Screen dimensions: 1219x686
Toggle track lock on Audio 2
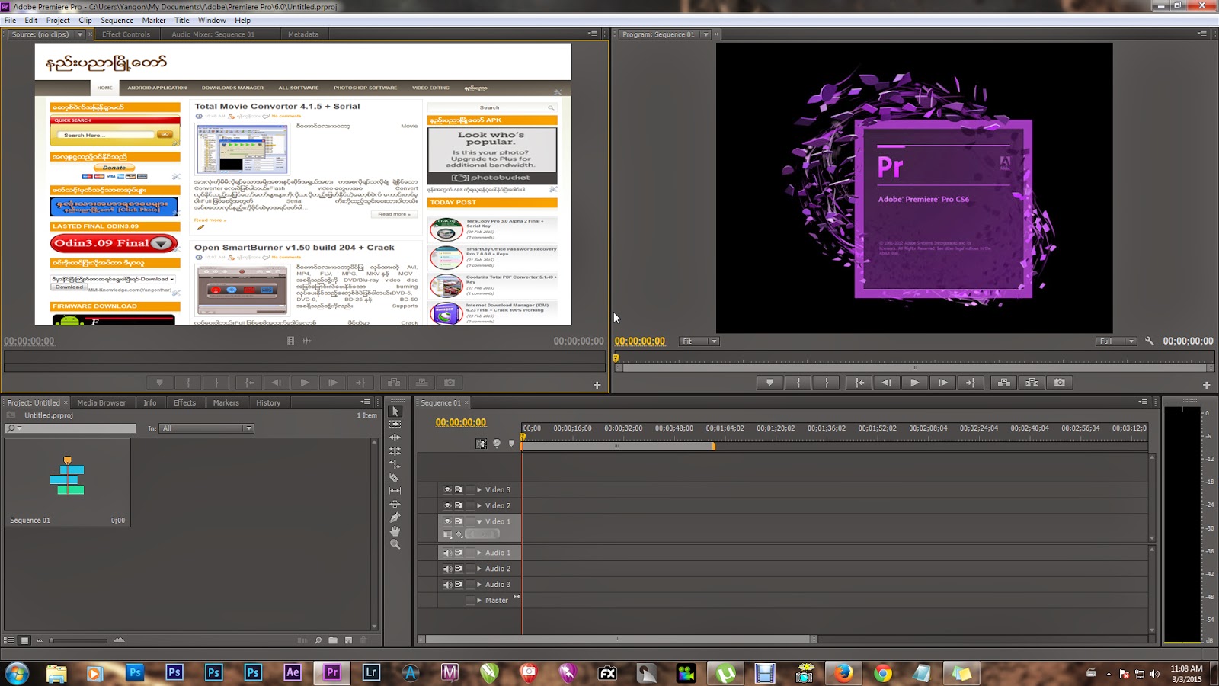tap(470, 569)
